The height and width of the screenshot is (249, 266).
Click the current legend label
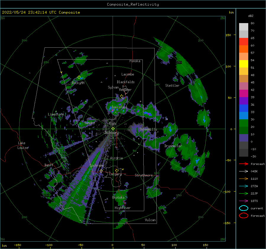(x=257, y=208)
